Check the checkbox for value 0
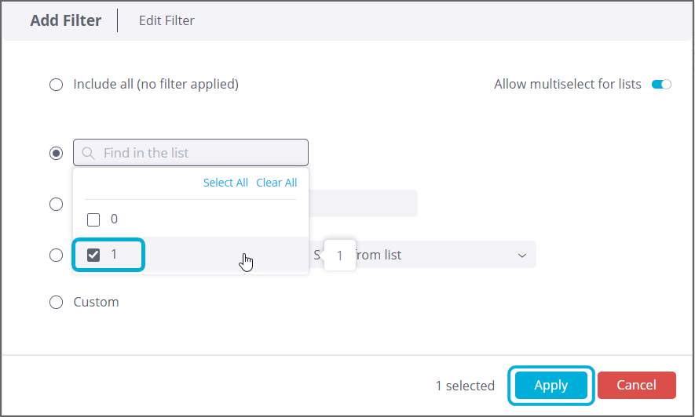The image size is (695, 417). (93, 219)
